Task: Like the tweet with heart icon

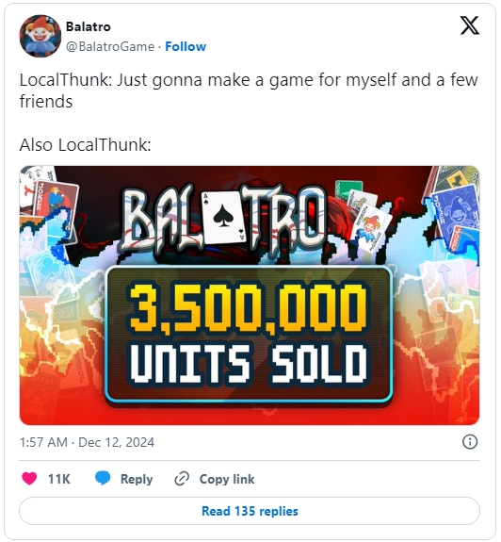Action: tap(29, 479)
